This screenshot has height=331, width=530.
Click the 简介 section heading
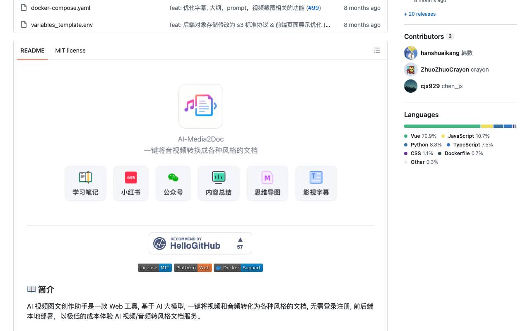tap(41, 289)
